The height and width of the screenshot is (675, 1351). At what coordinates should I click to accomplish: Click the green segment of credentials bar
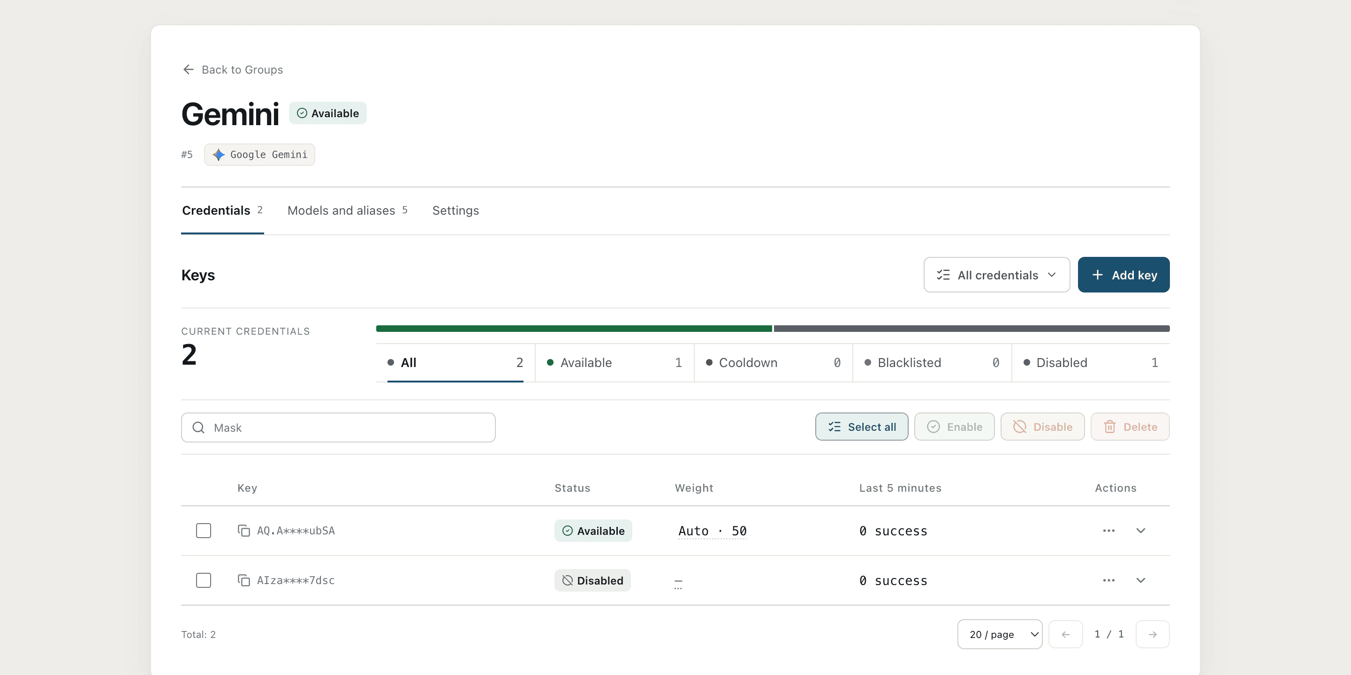point(574,329)
